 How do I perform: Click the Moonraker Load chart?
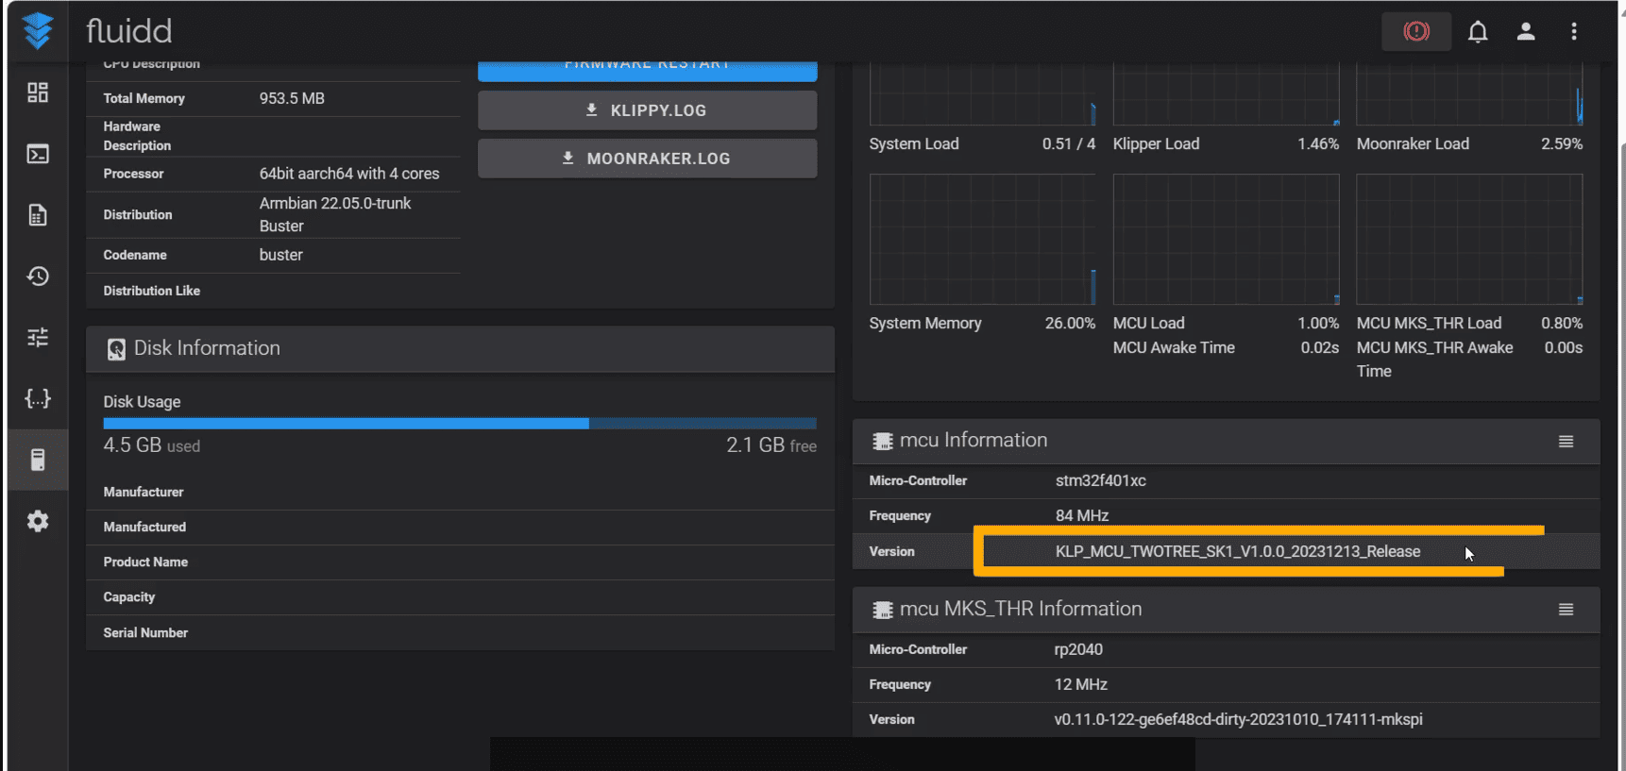(x=1469, y=93)
